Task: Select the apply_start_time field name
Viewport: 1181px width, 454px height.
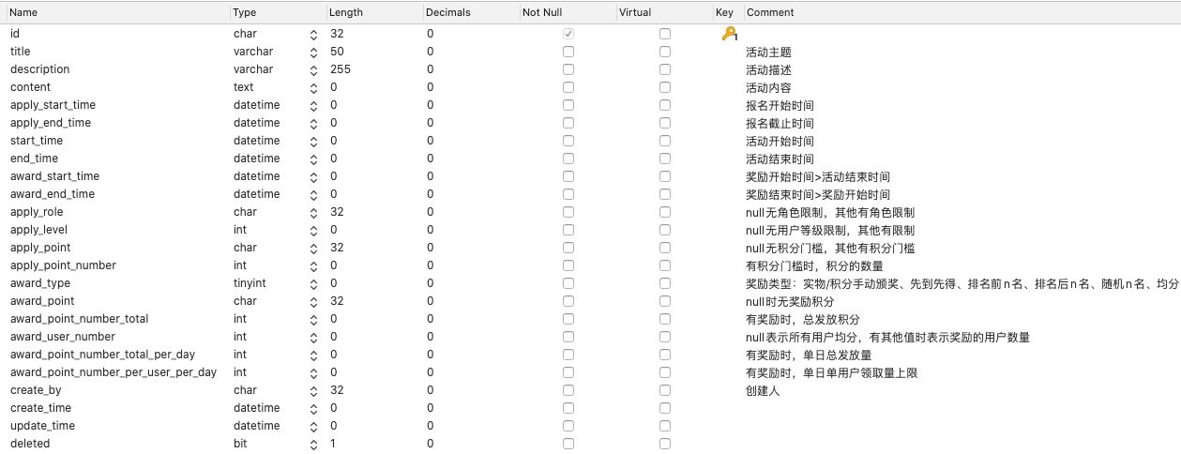Action: pyautogui.click(x=53, y=105)
